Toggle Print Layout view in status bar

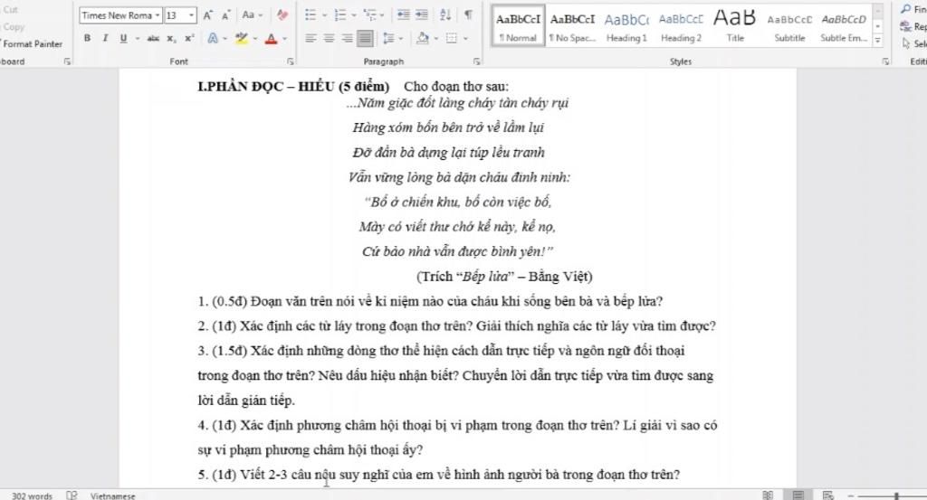pos(798,495)
